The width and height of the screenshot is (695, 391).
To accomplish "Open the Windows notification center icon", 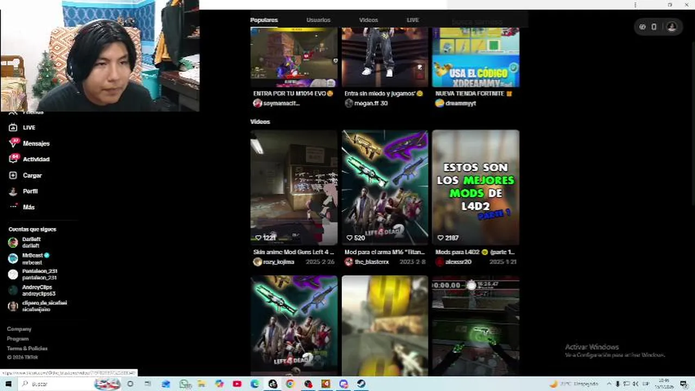I will click(684, 384).
